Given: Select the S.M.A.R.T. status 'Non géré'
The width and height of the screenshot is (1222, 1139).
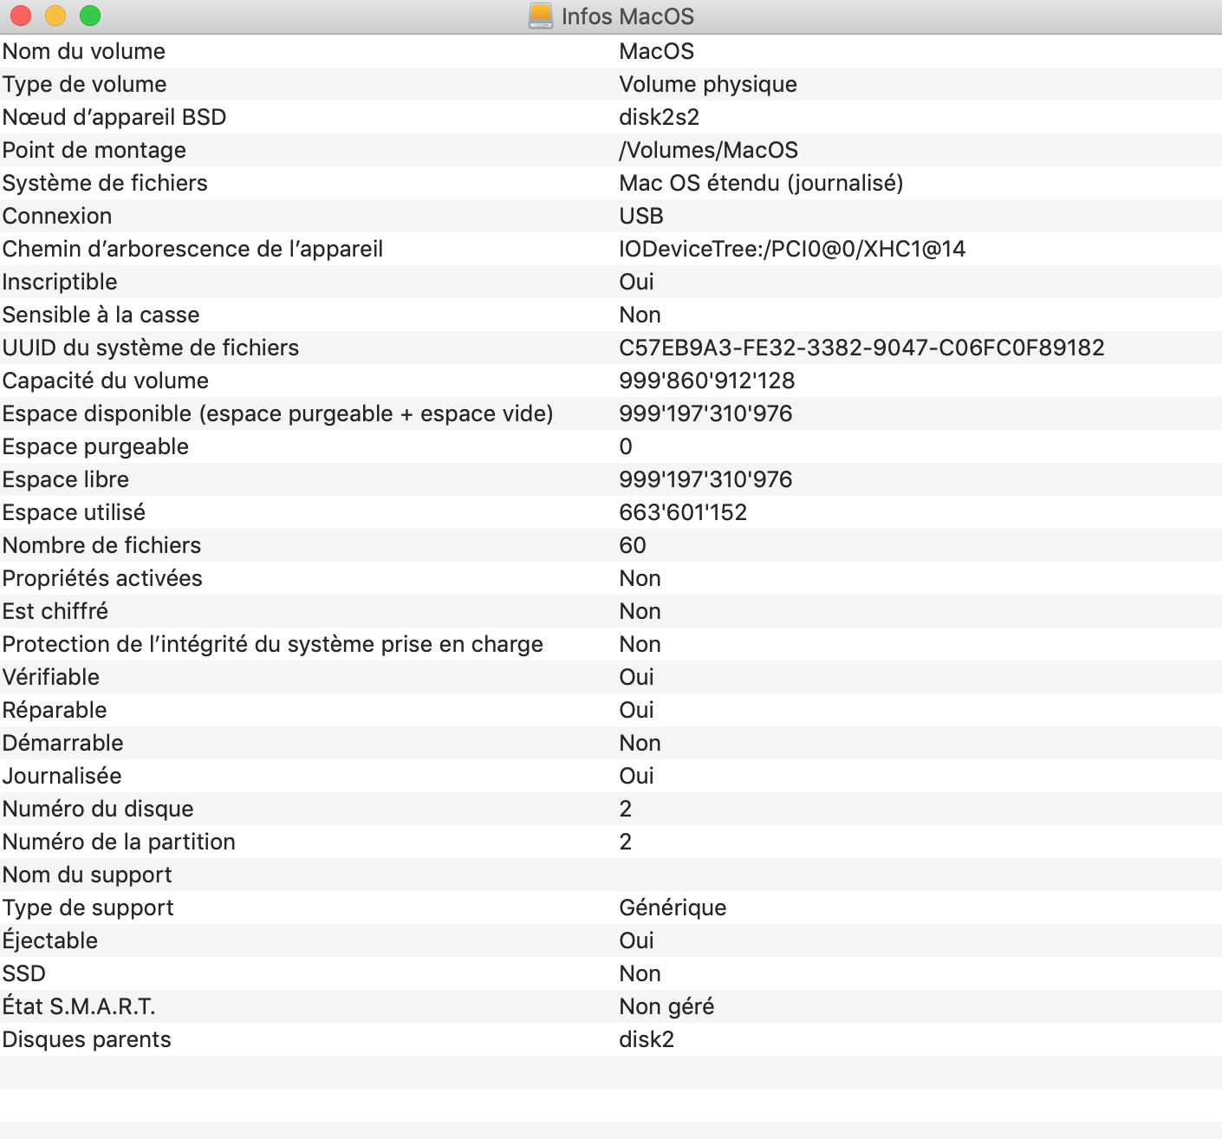Looking at the screenshot, I should 667,1006.
